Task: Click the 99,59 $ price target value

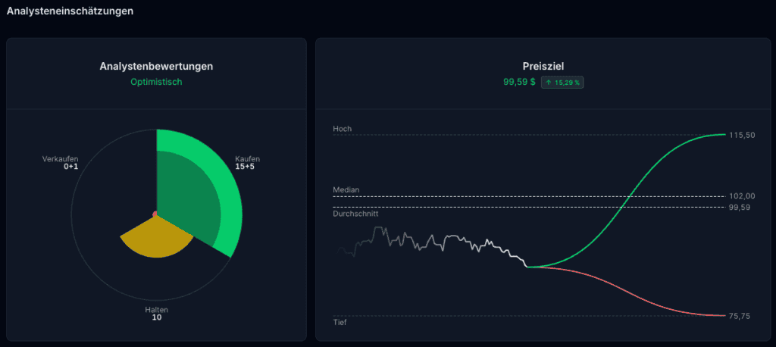Action: [519, 82]
